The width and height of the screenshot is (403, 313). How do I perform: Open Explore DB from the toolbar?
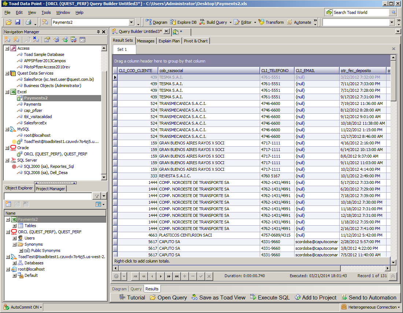pos(183,22)
